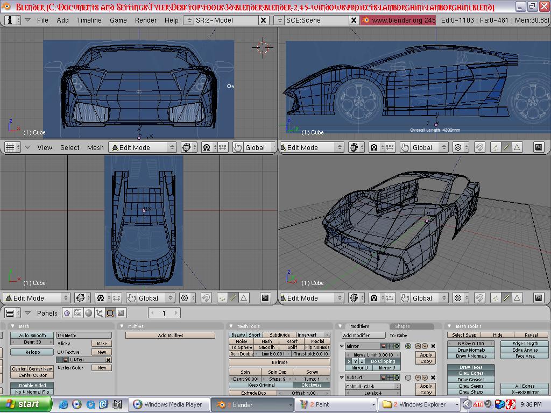Click draw type cube icon in bottom-left viewport header
Screen dimensions: 551x413
pyautogui.click(x=83, y=298)
